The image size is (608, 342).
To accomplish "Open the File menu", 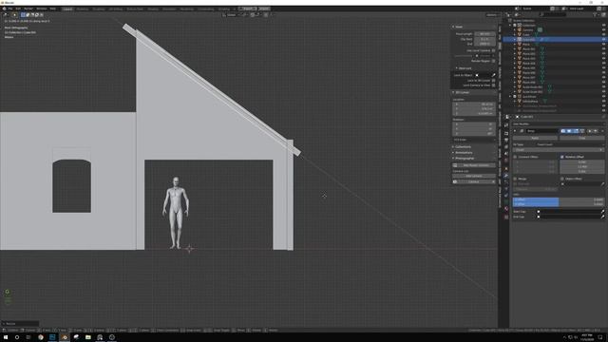I will coord(10,9).
